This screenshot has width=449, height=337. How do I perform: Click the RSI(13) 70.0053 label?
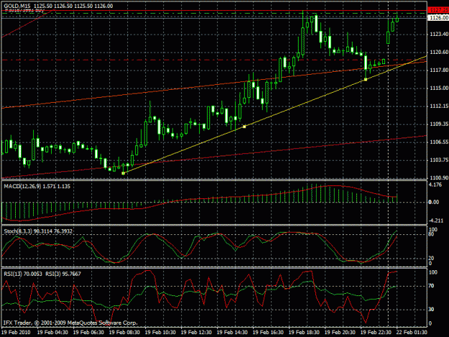coord(22,274)
